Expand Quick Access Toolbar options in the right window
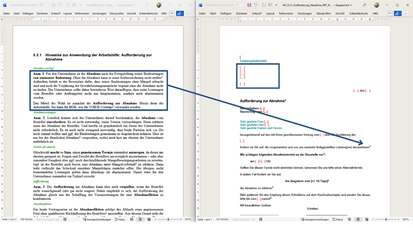The width and height of the screenshot is (413, 228). click(x=276, y=5)
